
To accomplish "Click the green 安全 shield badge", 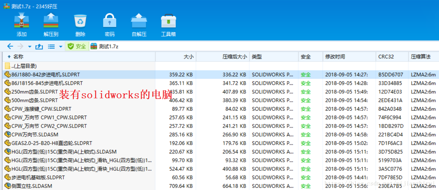I will point(77,46).
